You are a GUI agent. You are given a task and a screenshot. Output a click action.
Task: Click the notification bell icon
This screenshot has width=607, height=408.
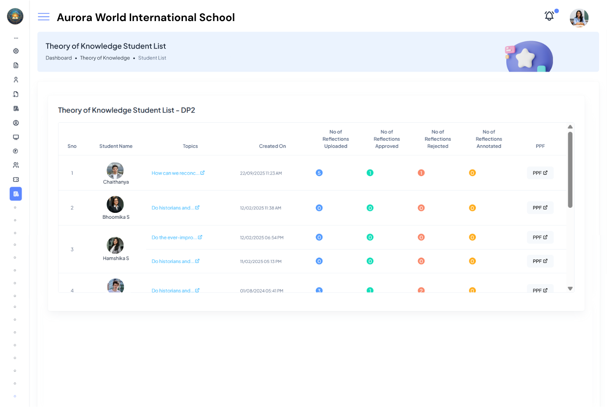549,16
